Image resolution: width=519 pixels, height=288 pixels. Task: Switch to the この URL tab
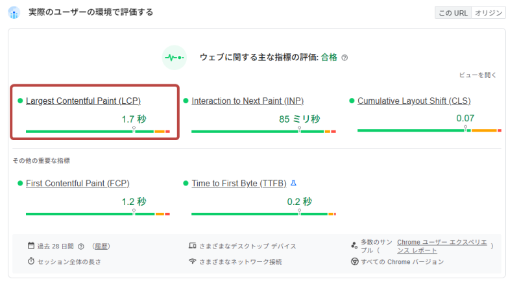(x=453, y=12)
